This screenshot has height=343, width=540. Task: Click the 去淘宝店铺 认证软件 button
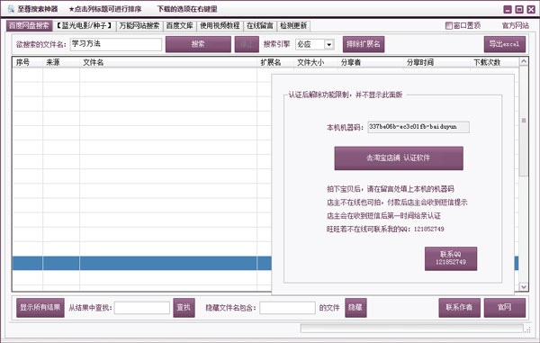[x=399, y=158]
